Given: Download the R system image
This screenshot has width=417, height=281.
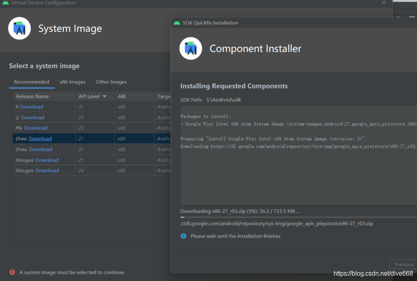Looking at the screenshot, I should [32, 107].
